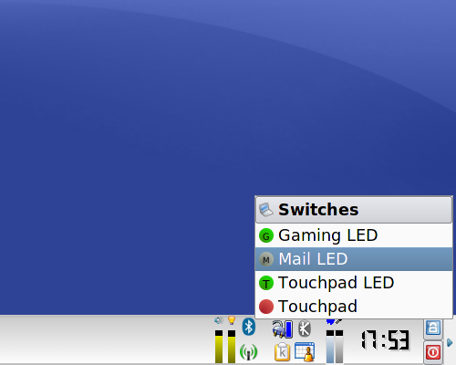Toggle the Touchpad LED switch
The image size is (456, 365).
354,283
